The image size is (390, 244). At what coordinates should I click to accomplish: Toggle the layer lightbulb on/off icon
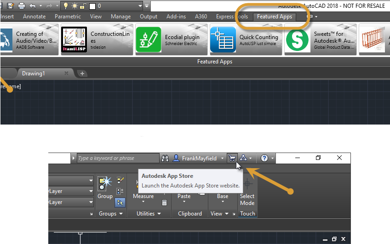click(x=66, y=6)
